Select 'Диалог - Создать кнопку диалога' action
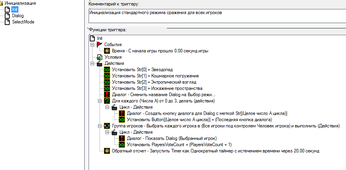 (207, 113)
